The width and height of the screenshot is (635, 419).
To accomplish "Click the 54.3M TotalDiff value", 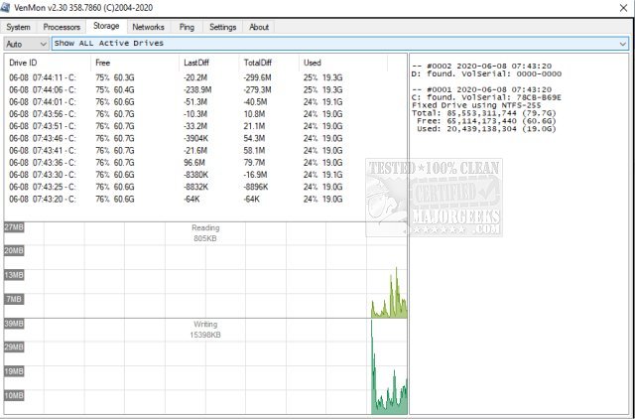I will 254,139.
